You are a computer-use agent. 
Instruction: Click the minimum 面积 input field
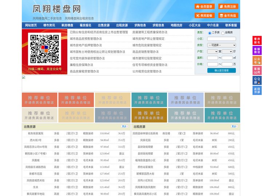[x=213, y=58]
